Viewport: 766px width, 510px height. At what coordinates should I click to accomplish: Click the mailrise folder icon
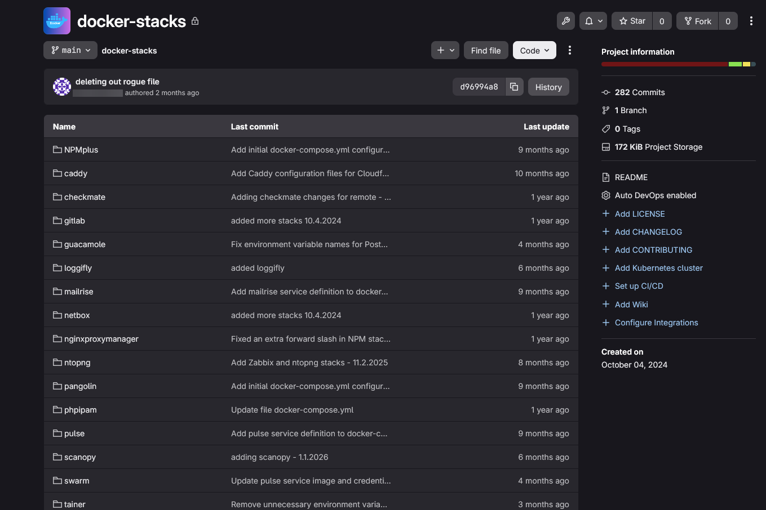(x=57, y=292)
